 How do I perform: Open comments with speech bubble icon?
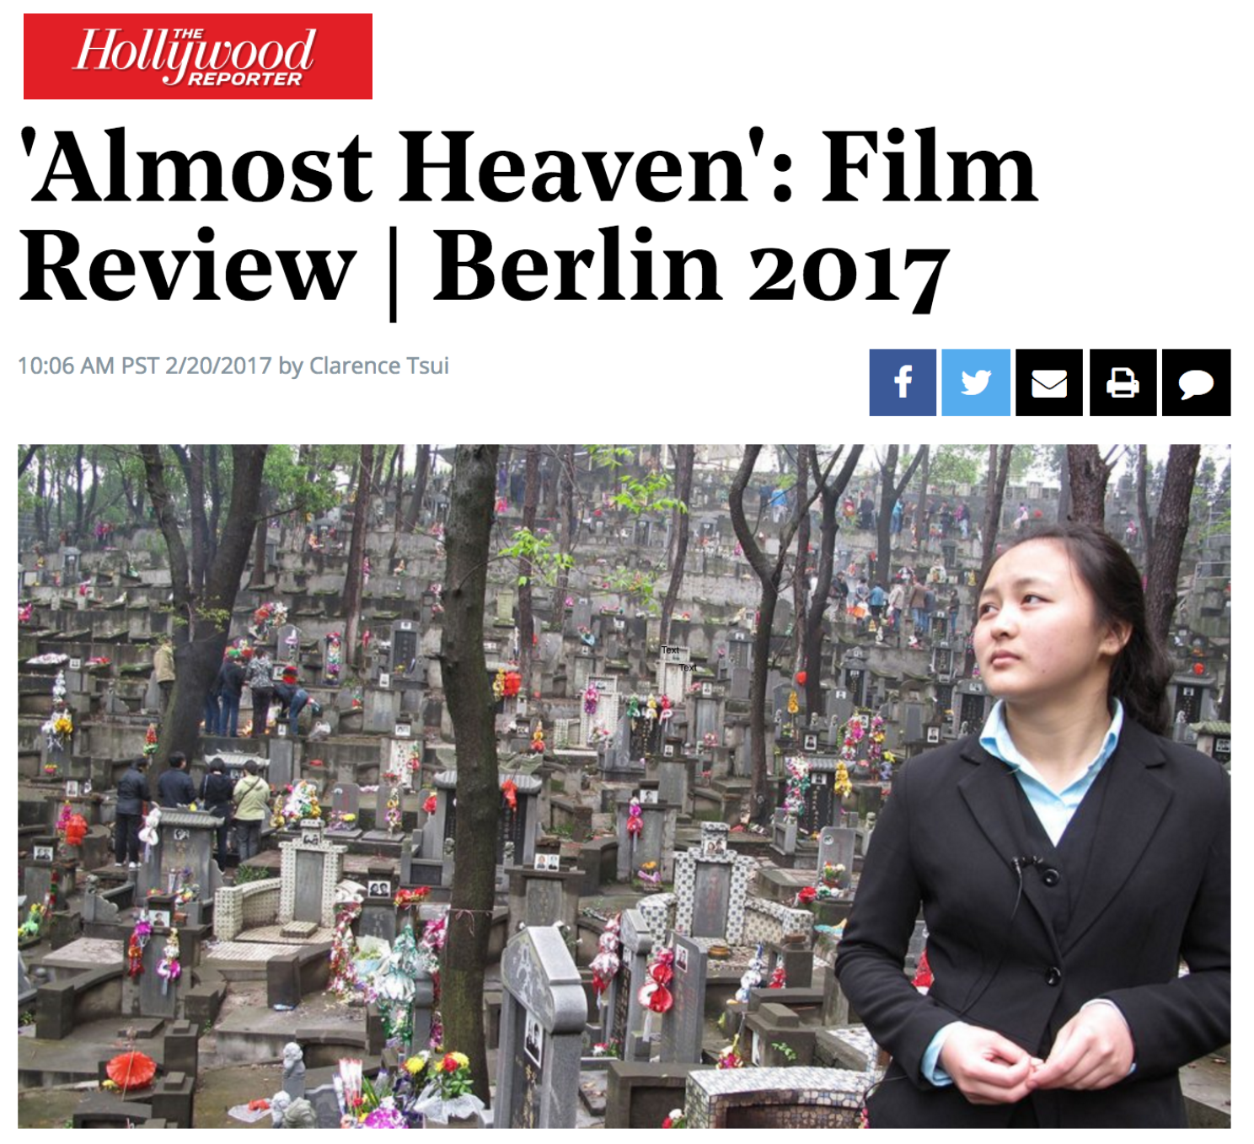pyautogui.click(x=1197, y=382)
